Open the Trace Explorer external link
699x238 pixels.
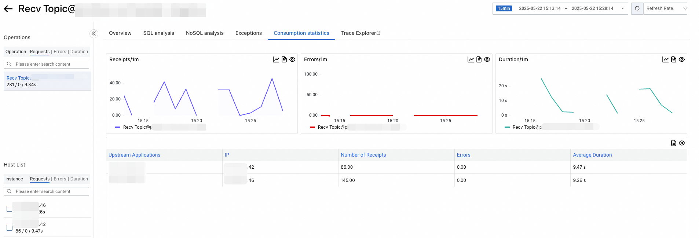361,33
